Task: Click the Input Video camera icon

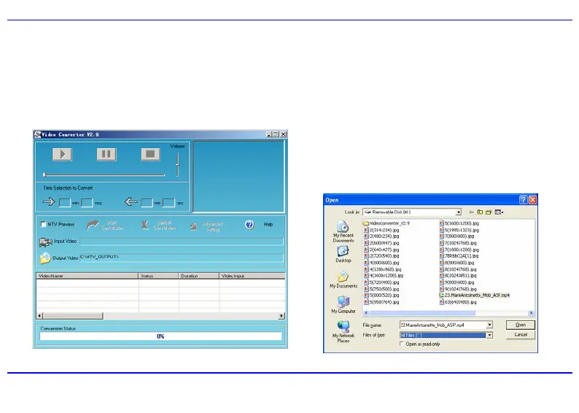Action: (x=44, y=242)
